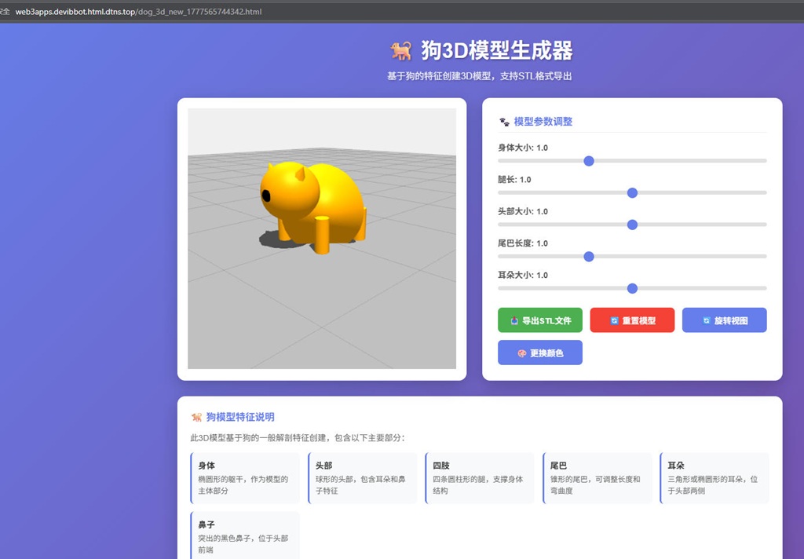Click the 导出STL文件 export button
The image size is (804, 559).
click(540, 320)
